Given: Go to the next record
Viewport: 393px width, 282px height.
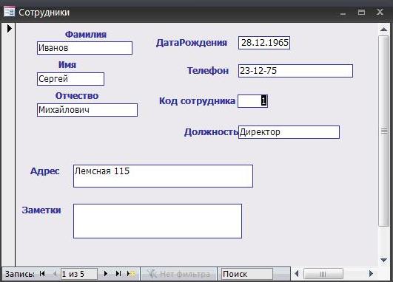Looking at the screenshot, I should coord(106,274).
